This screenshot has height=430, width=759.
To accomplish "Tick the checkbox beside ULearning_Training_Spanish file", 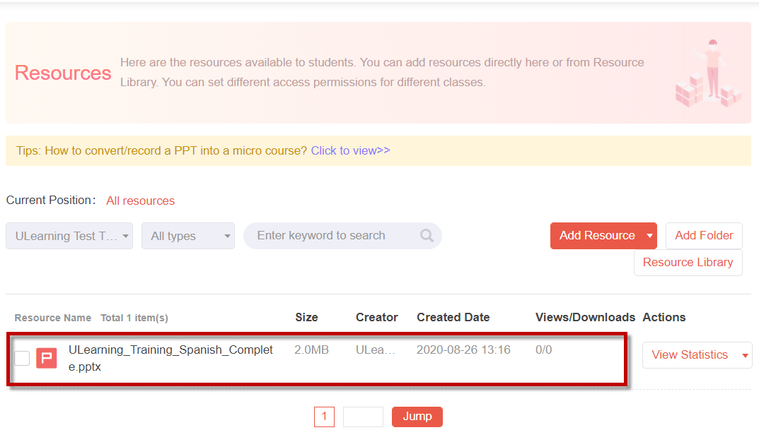I will pyautogui.click(x=22, y=358).
